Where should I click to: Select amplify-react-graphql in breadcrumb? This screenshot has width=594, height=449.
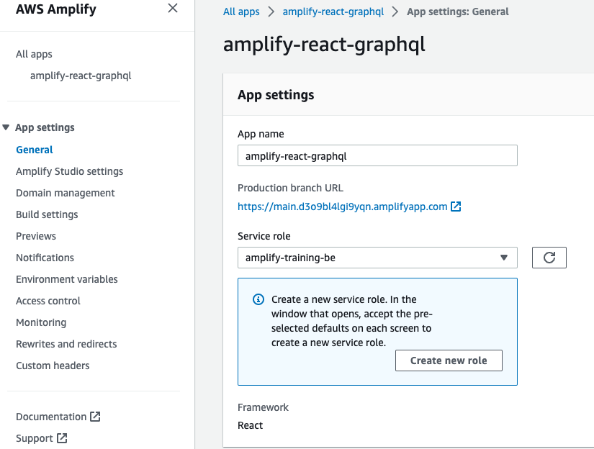[333, 12]
